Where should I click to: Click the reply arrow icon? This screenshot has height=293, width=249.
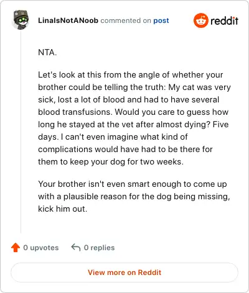click(76, 247)
